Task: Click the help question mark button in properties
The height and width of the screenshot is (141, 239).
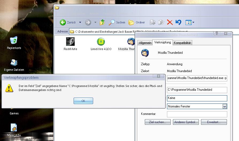Action: 217,34
